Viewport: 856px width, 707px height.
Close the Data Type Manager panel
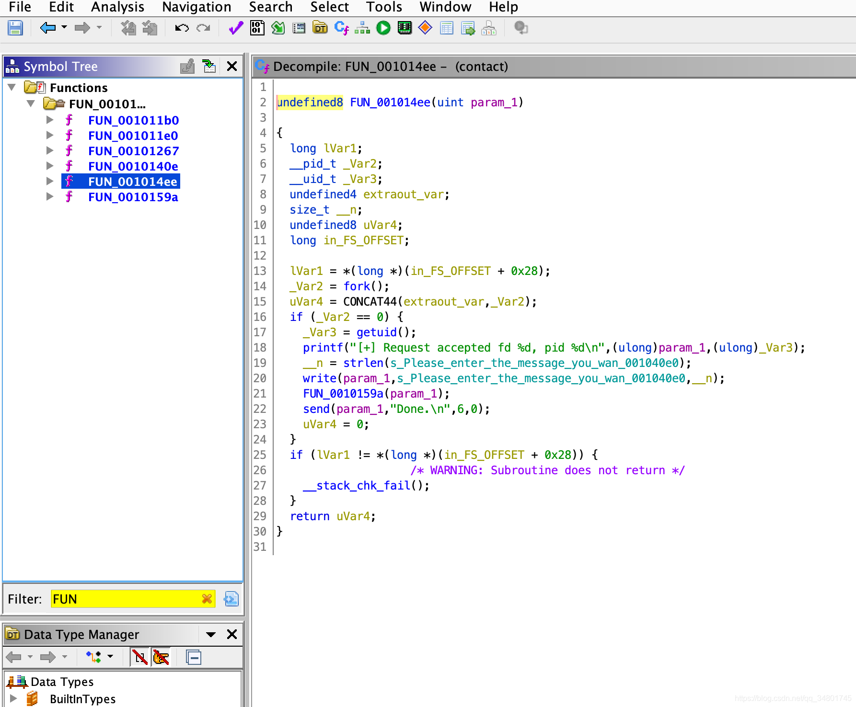click(x=232, y=634)
